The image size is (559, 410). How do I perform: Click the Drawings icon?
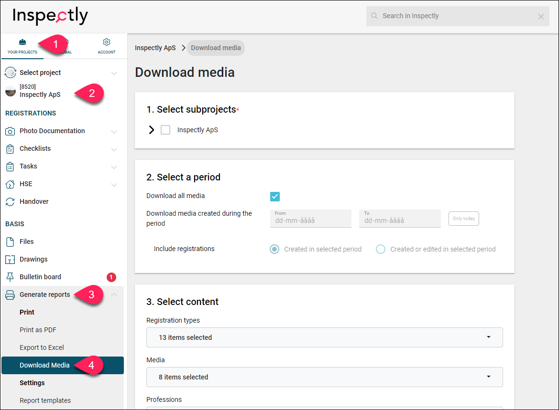10,260
